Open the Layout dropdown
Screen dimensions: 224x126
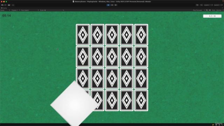pos(218,5)
